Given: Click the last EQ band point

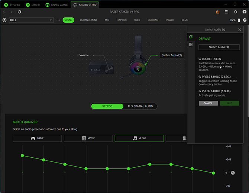Looking at the screenshot, I should point(213,173).
